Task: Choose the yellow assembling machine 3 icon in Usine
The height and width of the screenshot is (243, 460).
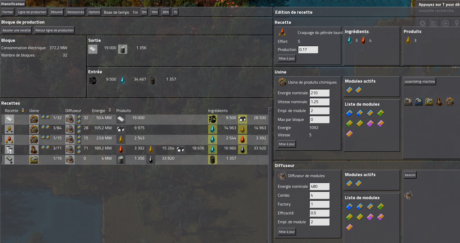Action: point(429,102)
